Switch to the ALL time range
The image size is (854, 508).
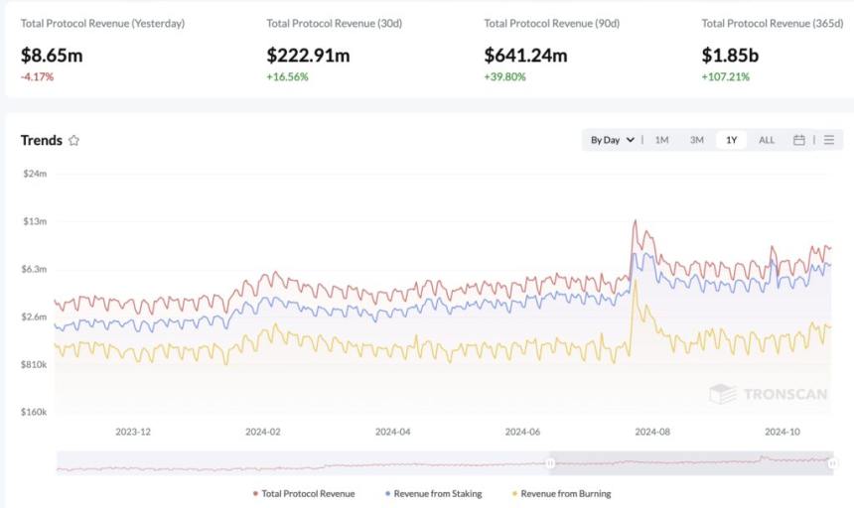[767, 140]
